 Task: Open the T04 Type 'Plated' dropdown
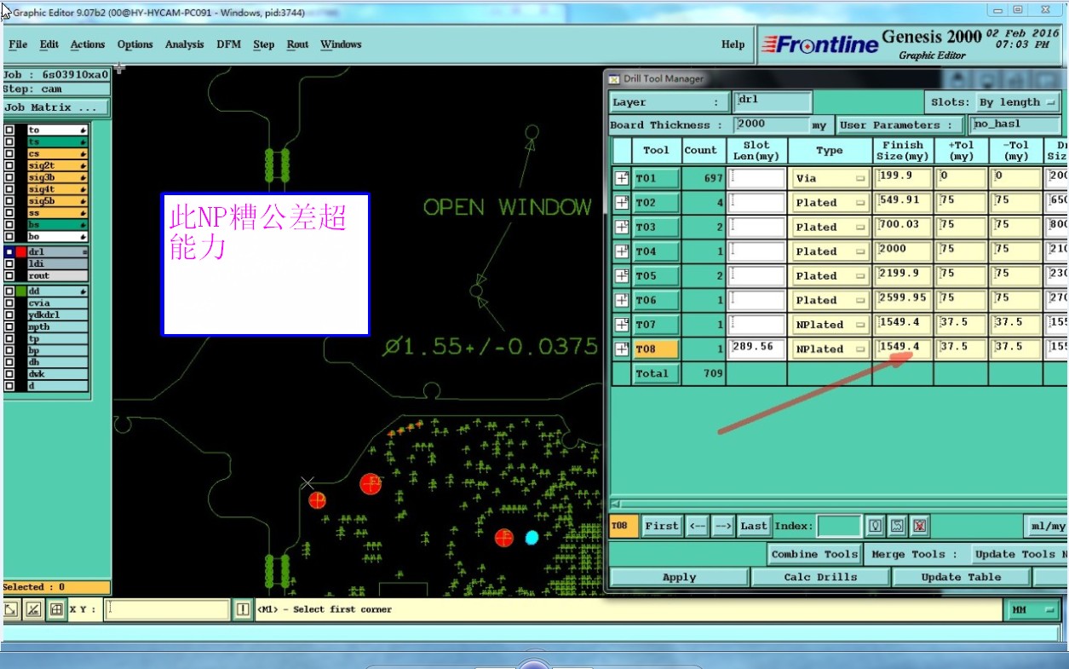[830, 251]
